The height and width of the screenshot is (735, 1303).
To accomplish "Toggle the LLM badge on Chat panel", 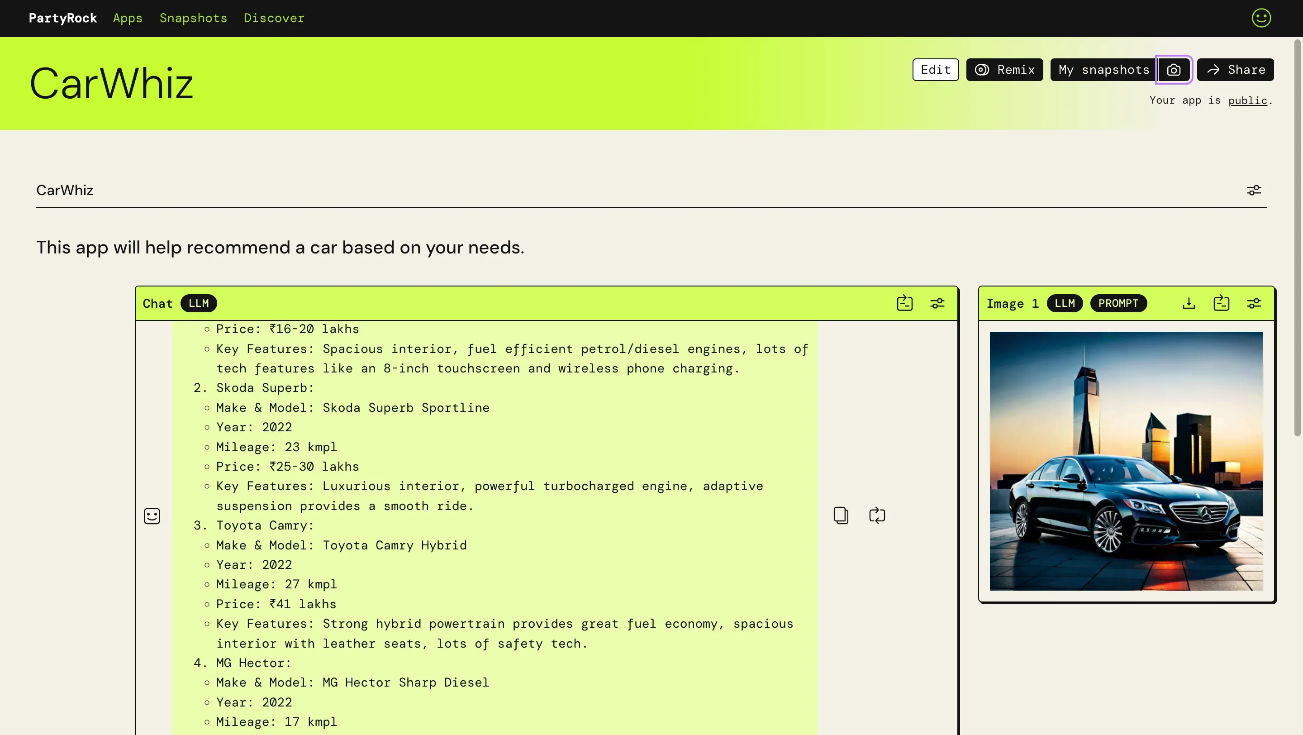I will (198, 304).
